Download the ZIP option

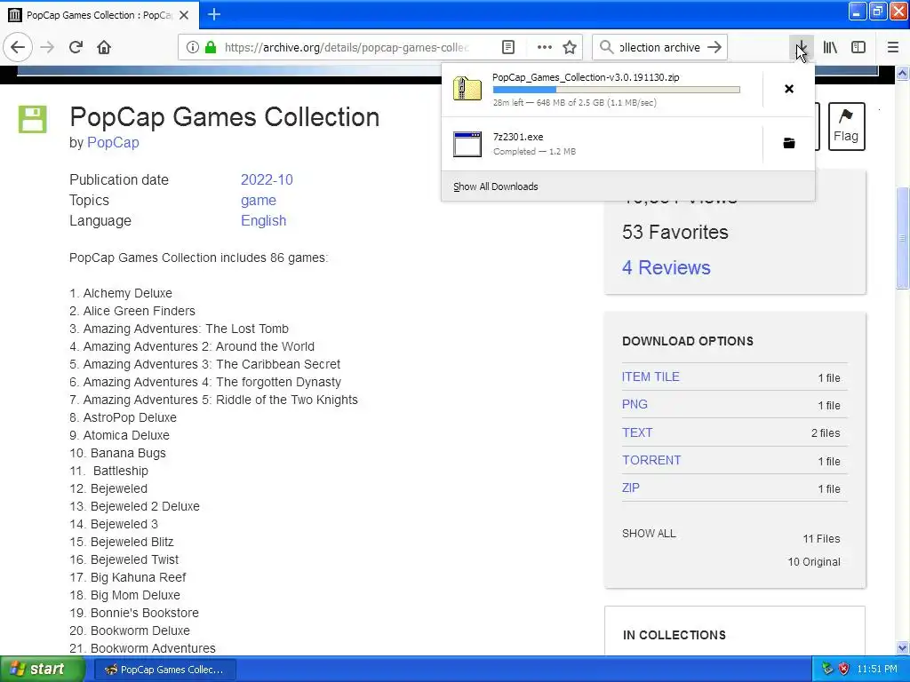631,488
